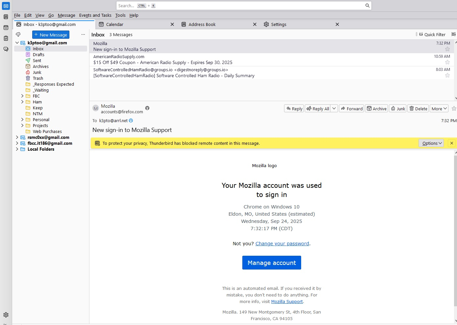Open Tasks from spaces toolbar

(6, 38)
